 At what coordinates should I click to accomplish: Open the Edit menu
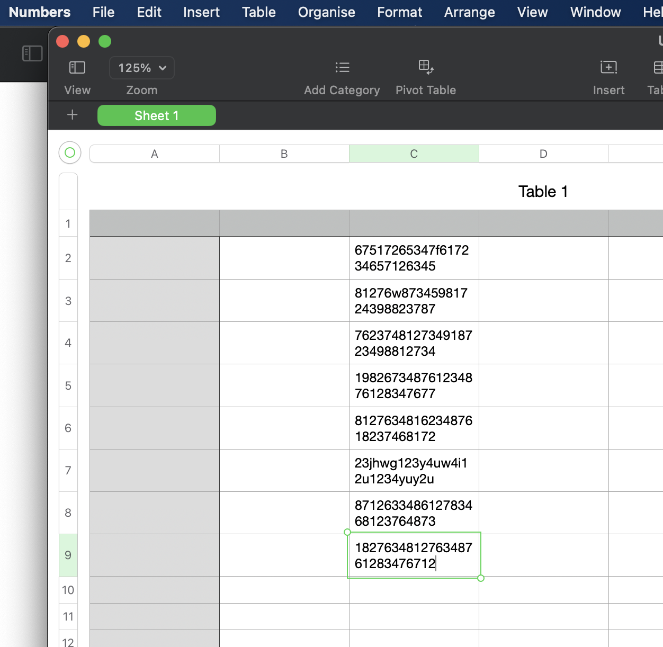pyautogui.click(x=149, y=12)
